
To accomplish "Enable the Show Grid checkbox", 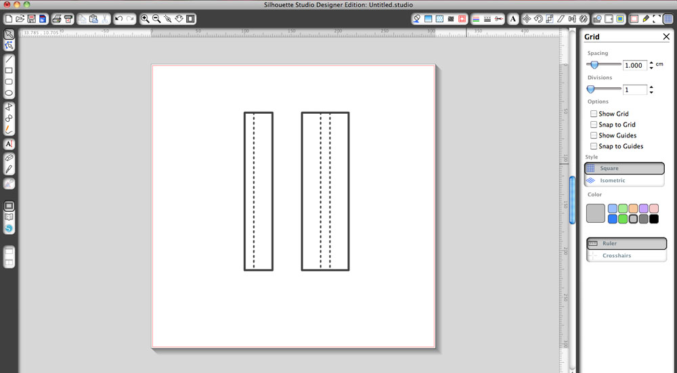I will coord(594,114).
